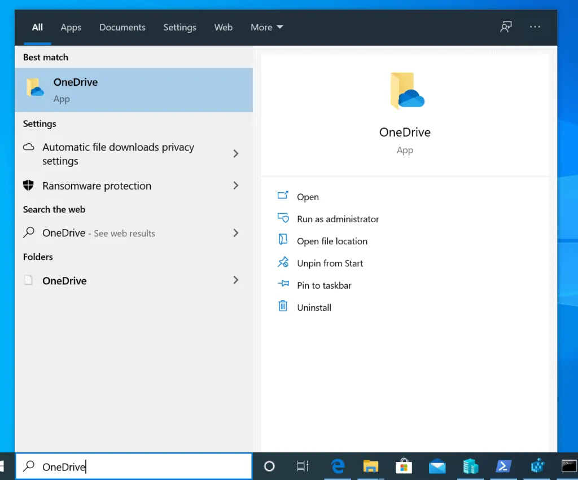Screen dimensions: 578x480
Task: Switch to the Apps tab
Action: 71,27
